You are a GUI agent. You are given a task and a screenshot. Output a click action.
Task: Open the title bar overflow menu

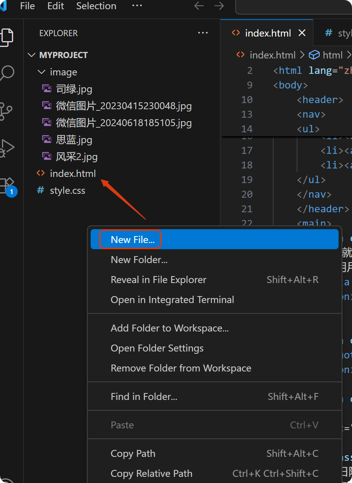(137, 6)
